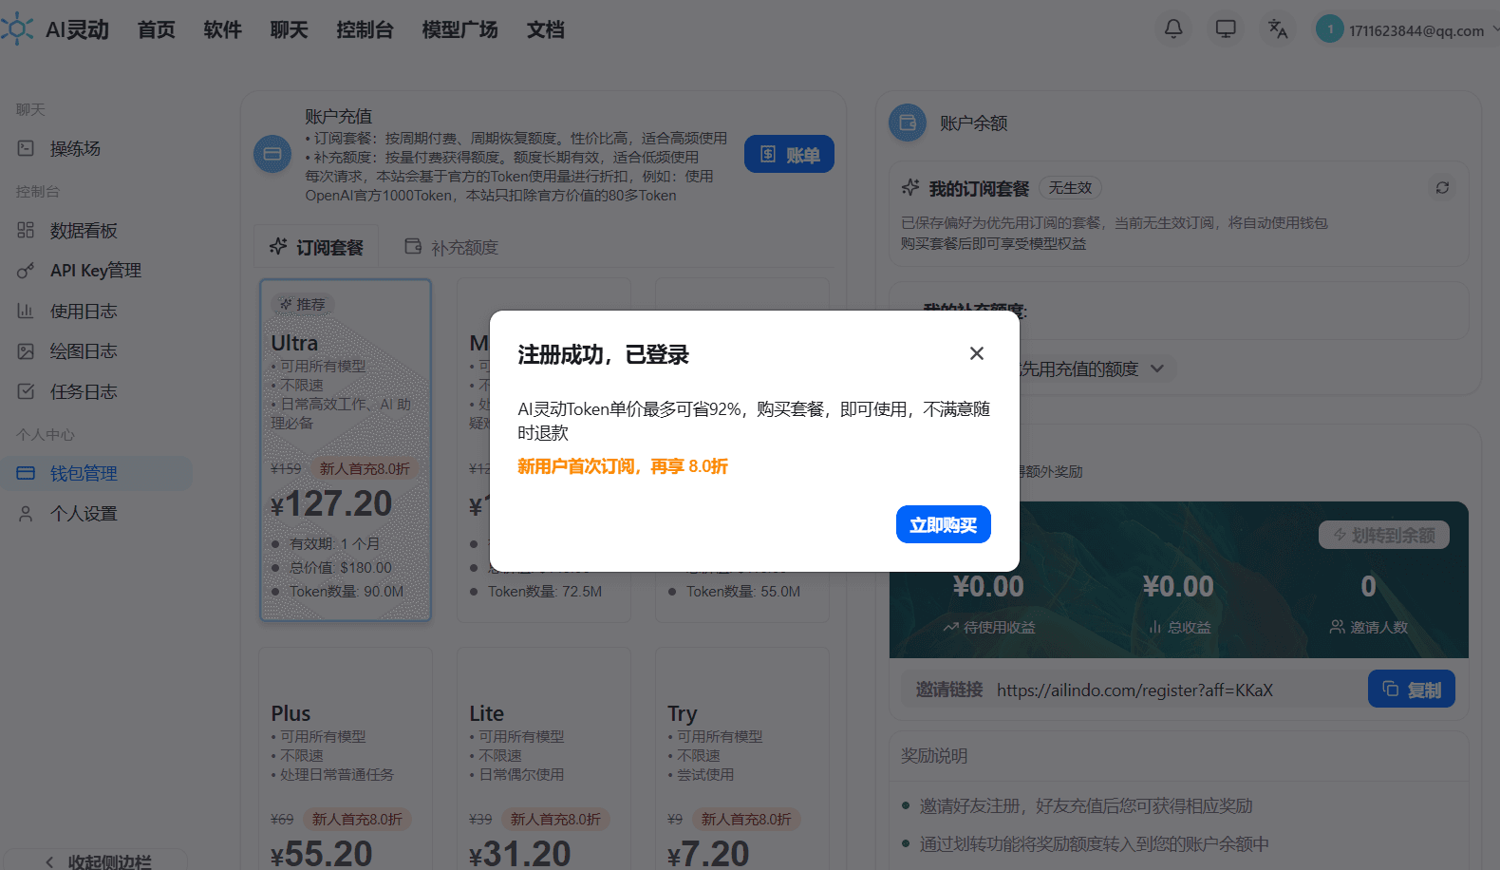1500x870 pixels.
Task: Click 新人首充8.0折 tag on Plus plan
Action: [357, 819]
